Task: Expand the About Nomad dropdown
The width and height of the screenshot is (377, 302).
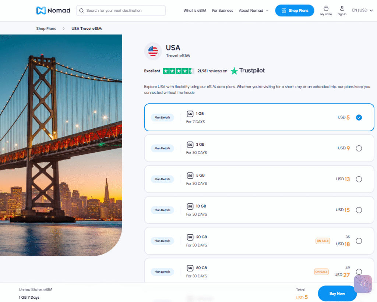Action: tap(253, 11)
